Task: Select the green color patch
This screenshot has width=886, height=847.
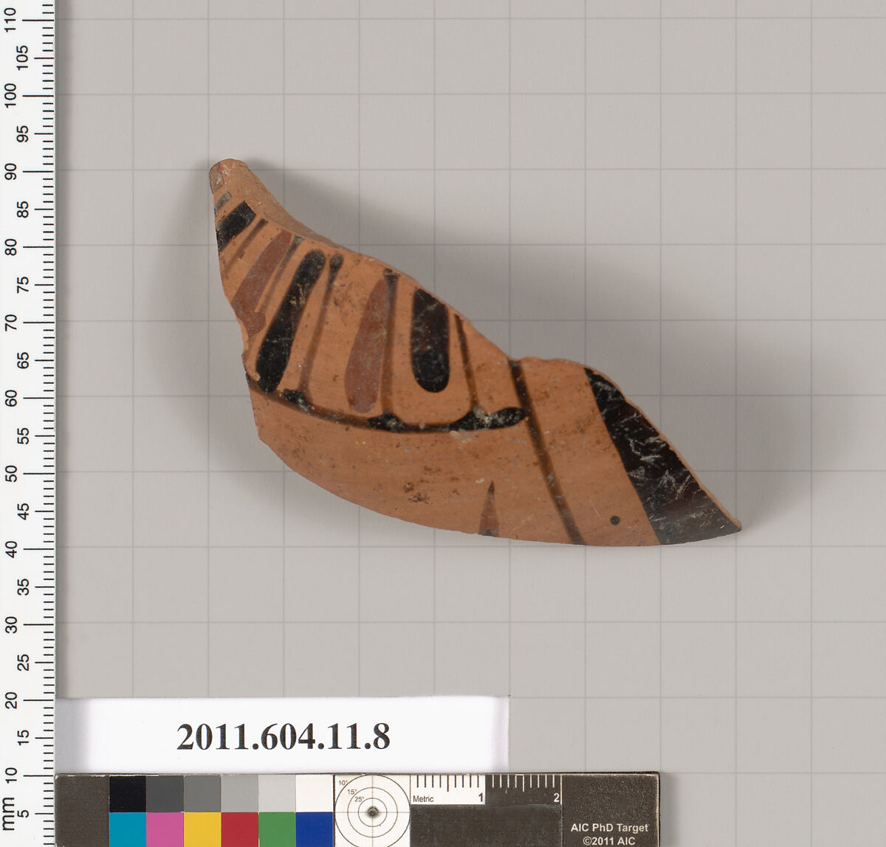Action: tap(277, 829)
